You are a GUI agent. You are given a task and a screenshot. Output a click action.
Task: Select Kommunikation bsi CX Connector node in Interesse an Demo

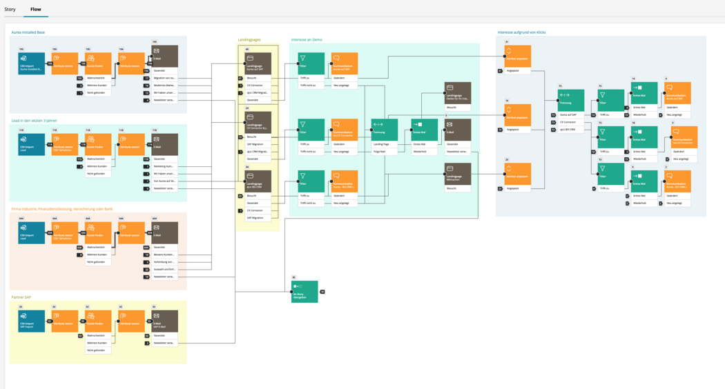(x=345, y=130)
